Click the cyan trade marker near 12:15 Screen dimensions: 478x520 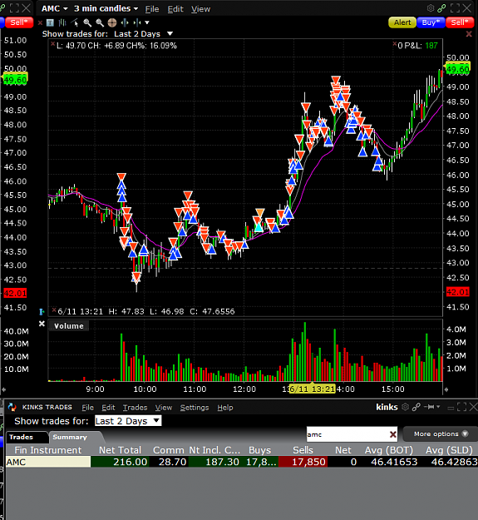pos(259,227)
